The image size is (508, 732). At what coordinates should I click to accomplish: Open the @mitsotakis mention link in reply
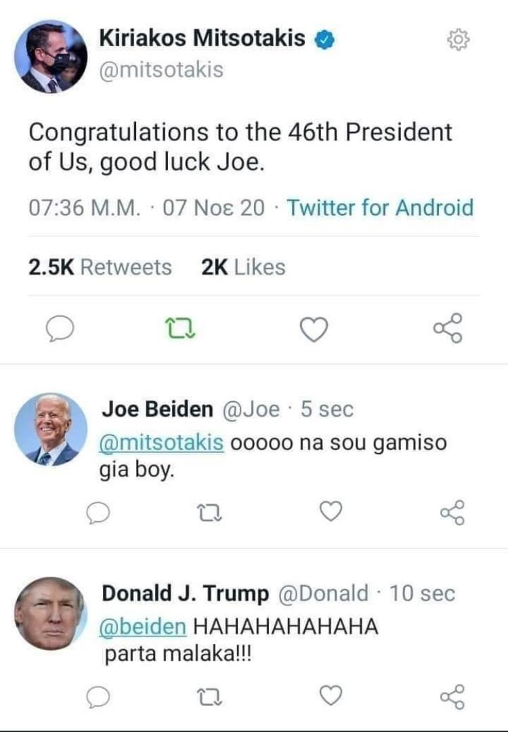pyautogui.click(x=162, y=443)
